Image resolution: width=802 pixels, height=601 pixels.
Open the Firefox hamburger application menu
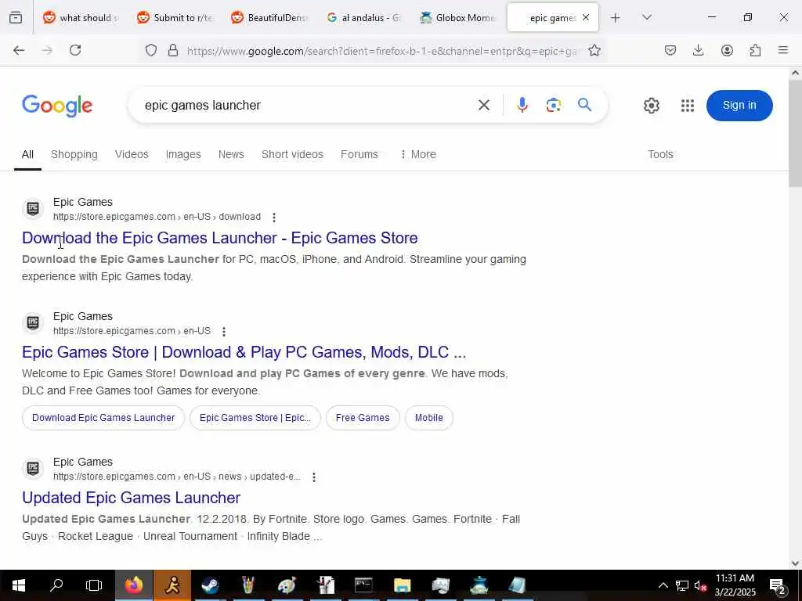pyautogui.click(x=782, y=50)
